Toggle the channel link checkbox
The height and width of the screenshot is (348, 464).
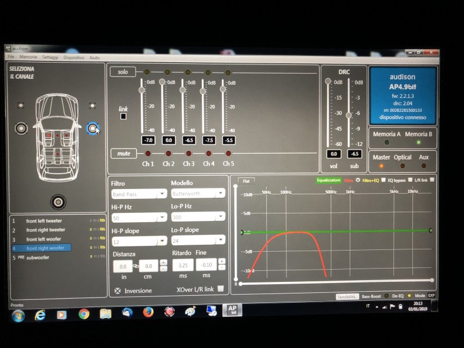click(x=124, y=117)
